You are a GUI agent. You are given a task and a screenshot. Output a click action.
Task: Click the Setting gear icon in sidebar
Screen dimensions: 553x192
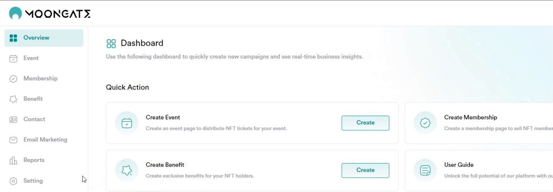(13, 181)
